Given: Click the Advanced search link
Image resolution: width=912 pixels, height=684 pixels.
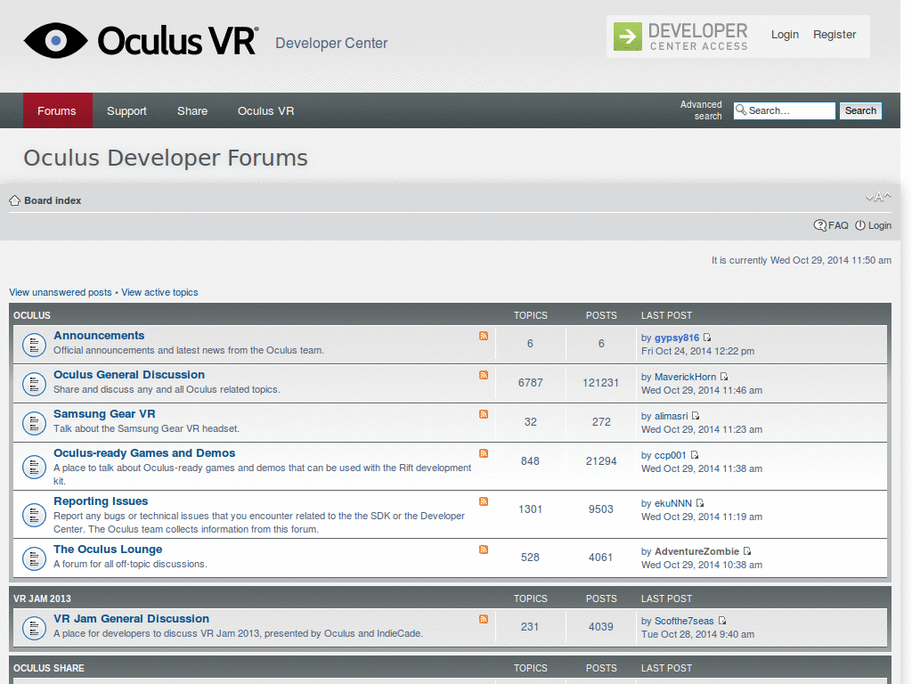Looking at the screenshot, I should pyautogui.click(x=701, y=110).
